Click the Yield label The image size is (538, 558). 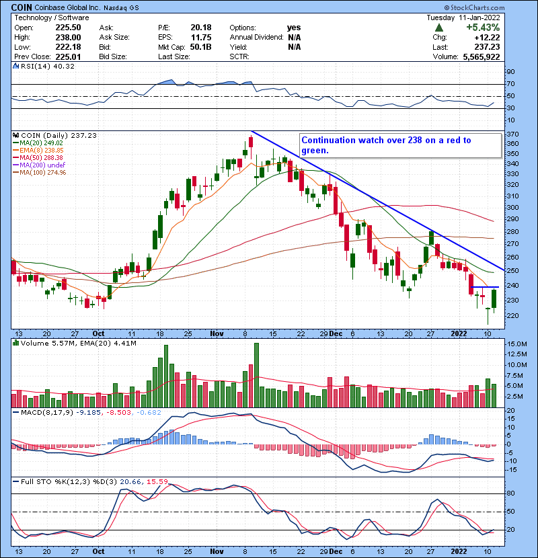[239, 47]
